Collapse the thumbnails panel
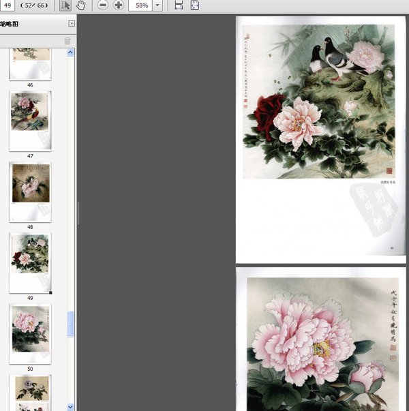Viewport: 409px width, 411px height. tap(72, 24)
